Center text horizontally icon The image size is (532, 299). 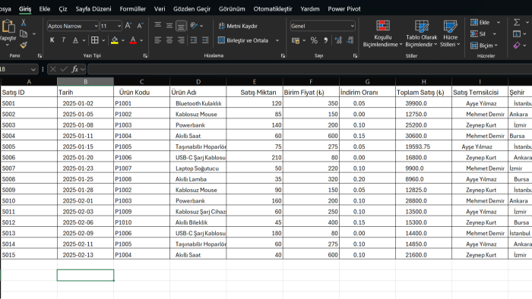tap(169, 40)
